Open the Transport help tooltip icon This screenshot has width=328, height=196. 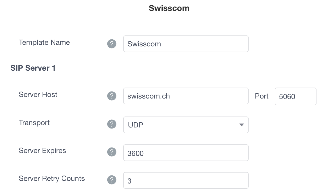112,124
